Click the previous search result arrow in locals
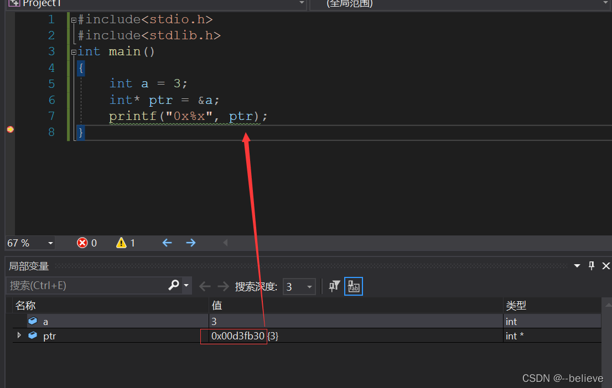612x388 pixels. [x=205, y=287]
